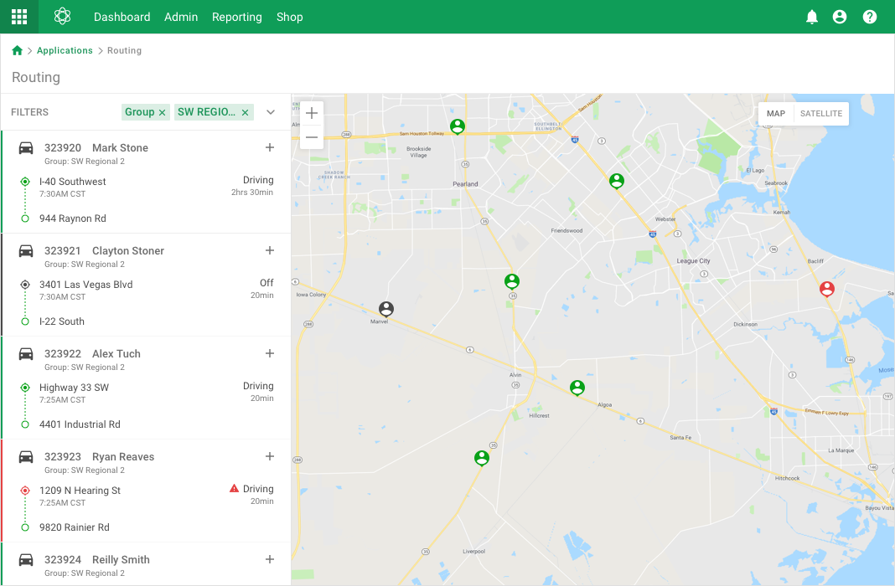Click the car icon for Mark Stone
Screen dimensions: 895x586
point(26,148)
